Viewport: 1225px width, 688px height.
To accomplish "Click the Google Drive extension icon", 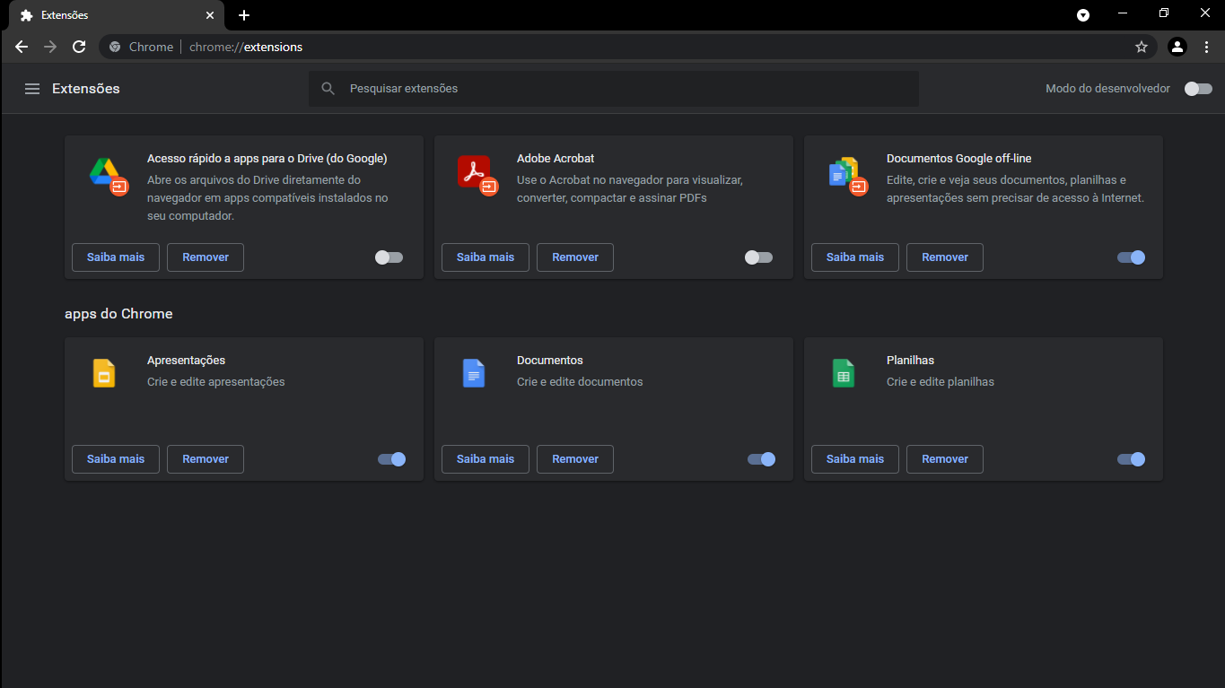I will tap(108, 175).
